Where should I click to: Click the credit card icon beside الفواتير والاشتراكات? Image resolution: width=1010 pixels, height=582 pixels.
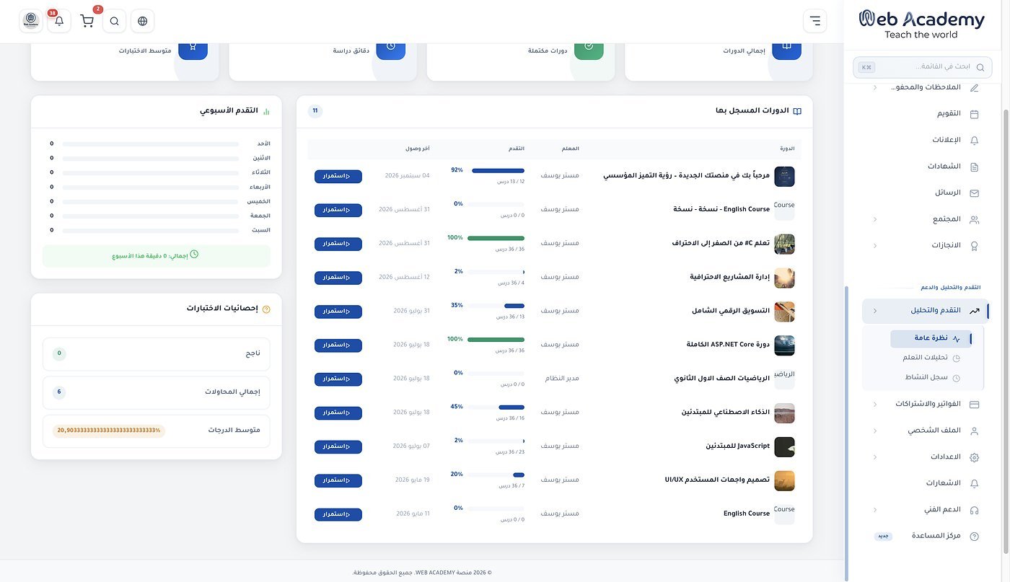(974, 405)
